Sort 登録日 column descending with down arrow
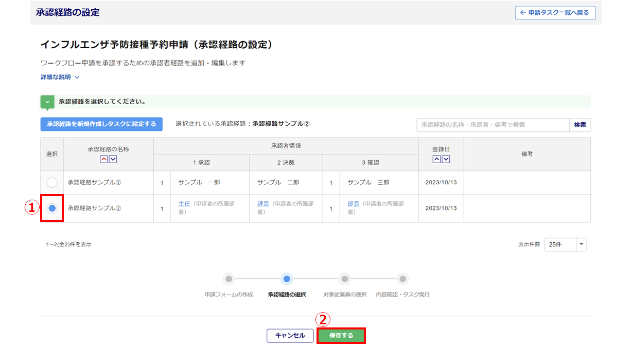Image resolution: width=632 pixels, height=349 pixels. click(446, 159)
